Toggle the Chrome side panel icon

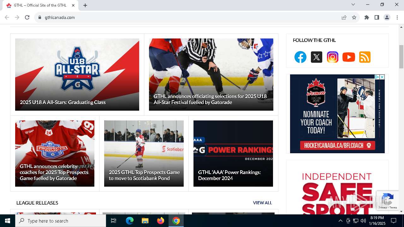click(x=377, y=17)
